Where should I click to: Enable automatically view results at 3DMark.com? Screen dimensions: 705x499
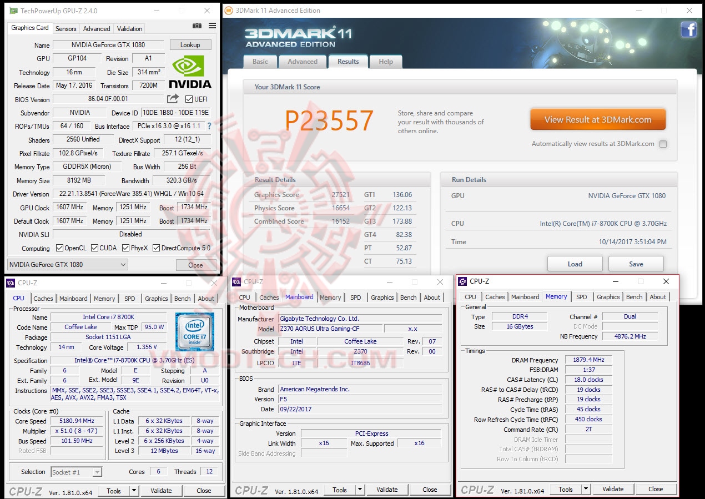(663, 144)
